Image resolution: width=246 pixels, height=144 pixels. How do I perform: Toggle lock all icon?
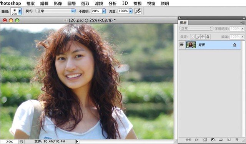coord(208,37)
